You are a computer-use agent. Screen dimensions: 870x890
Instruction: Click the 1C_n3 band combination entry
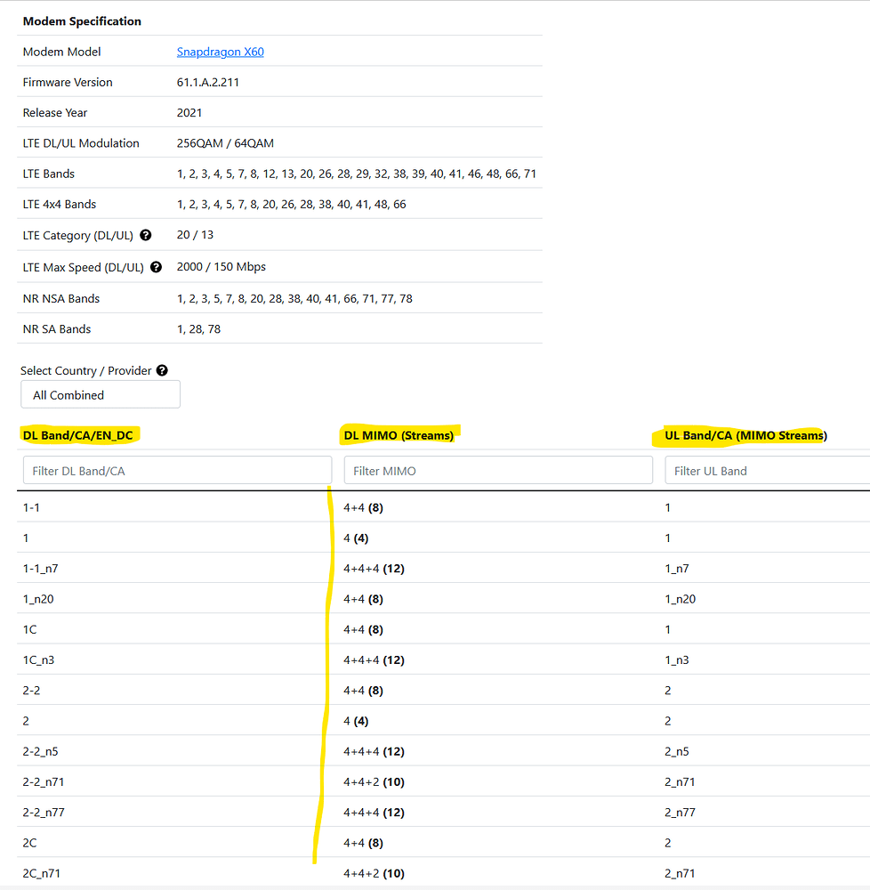(x=38, y=660)
